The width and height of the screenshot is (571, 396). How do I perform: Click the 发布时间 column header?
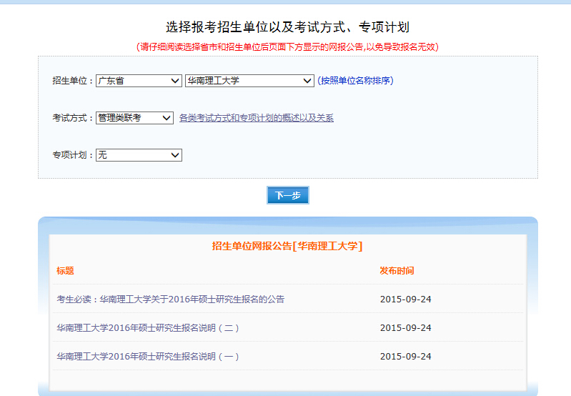pyautogui.click(x=397, y=271)
